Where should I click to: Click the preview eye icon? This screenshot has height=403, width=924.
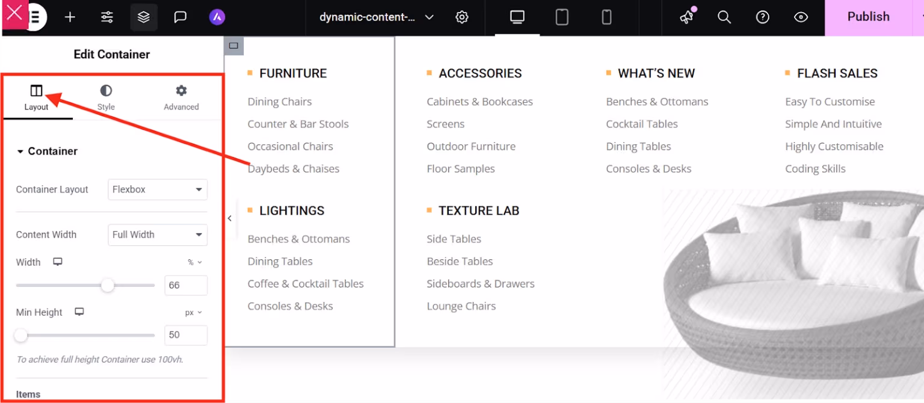click(x=801, y=17)
